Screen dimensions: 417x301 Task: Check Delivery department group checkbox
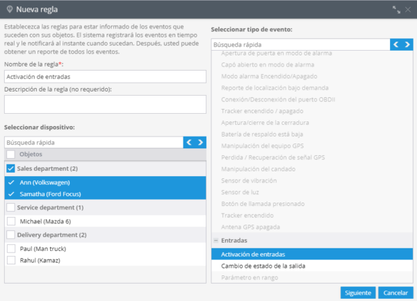click(10, 234)
